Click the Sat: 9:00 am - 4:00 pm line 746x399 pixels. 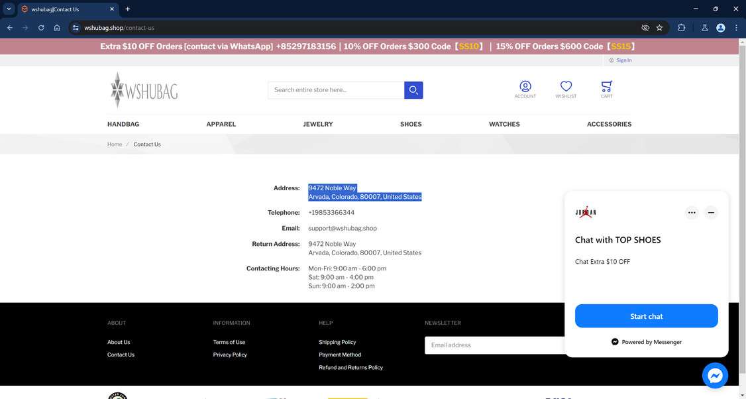pyautogui.click(x=341, y=277)
